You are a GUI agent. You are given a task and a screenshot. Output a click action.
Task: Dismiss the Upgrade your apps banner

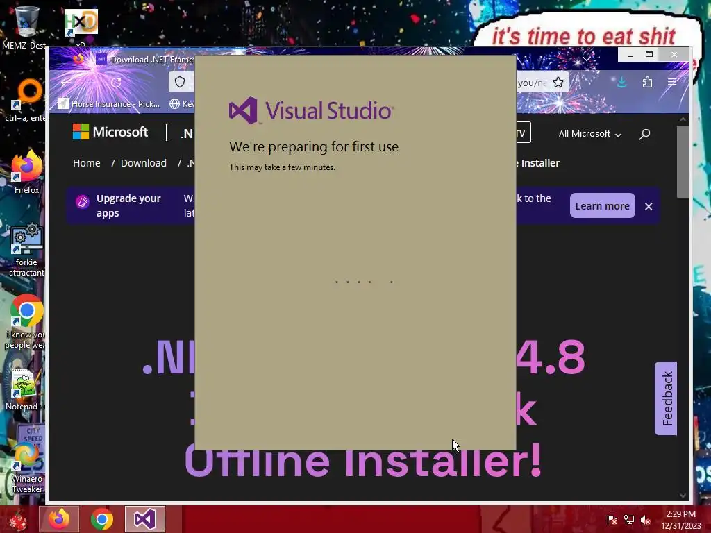(x=649, y=206)
